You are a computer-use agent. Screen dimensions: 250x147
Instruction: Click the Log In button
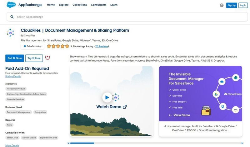243,5
